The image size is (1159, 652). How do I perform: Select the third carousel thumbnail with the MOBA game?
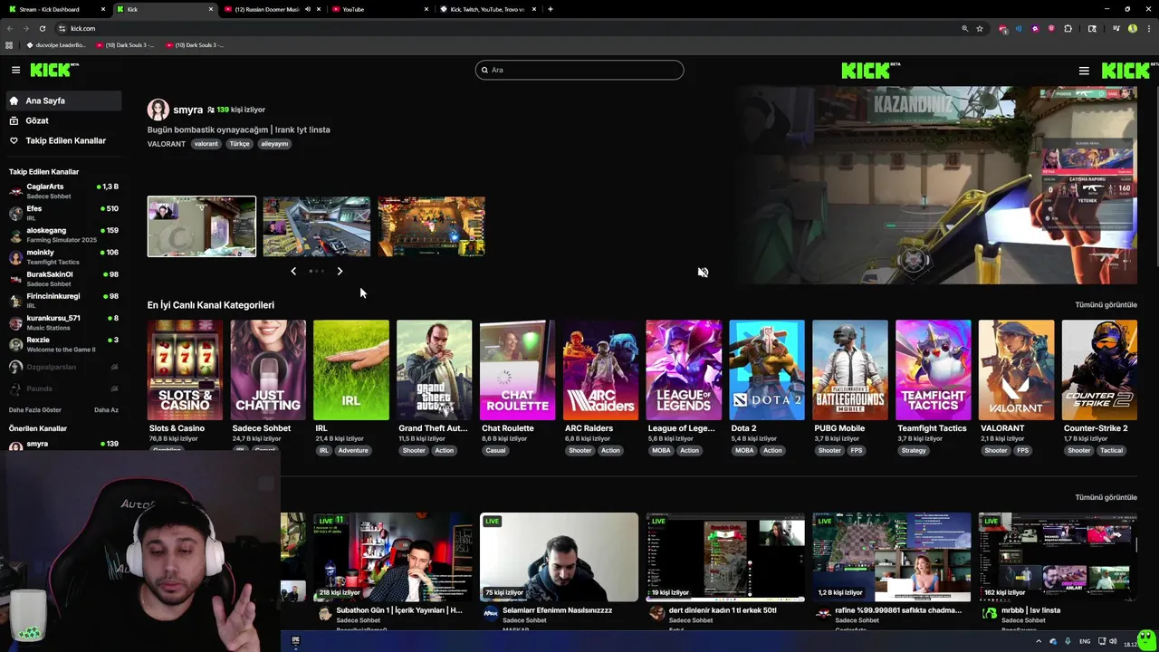(x=431, y=226)
